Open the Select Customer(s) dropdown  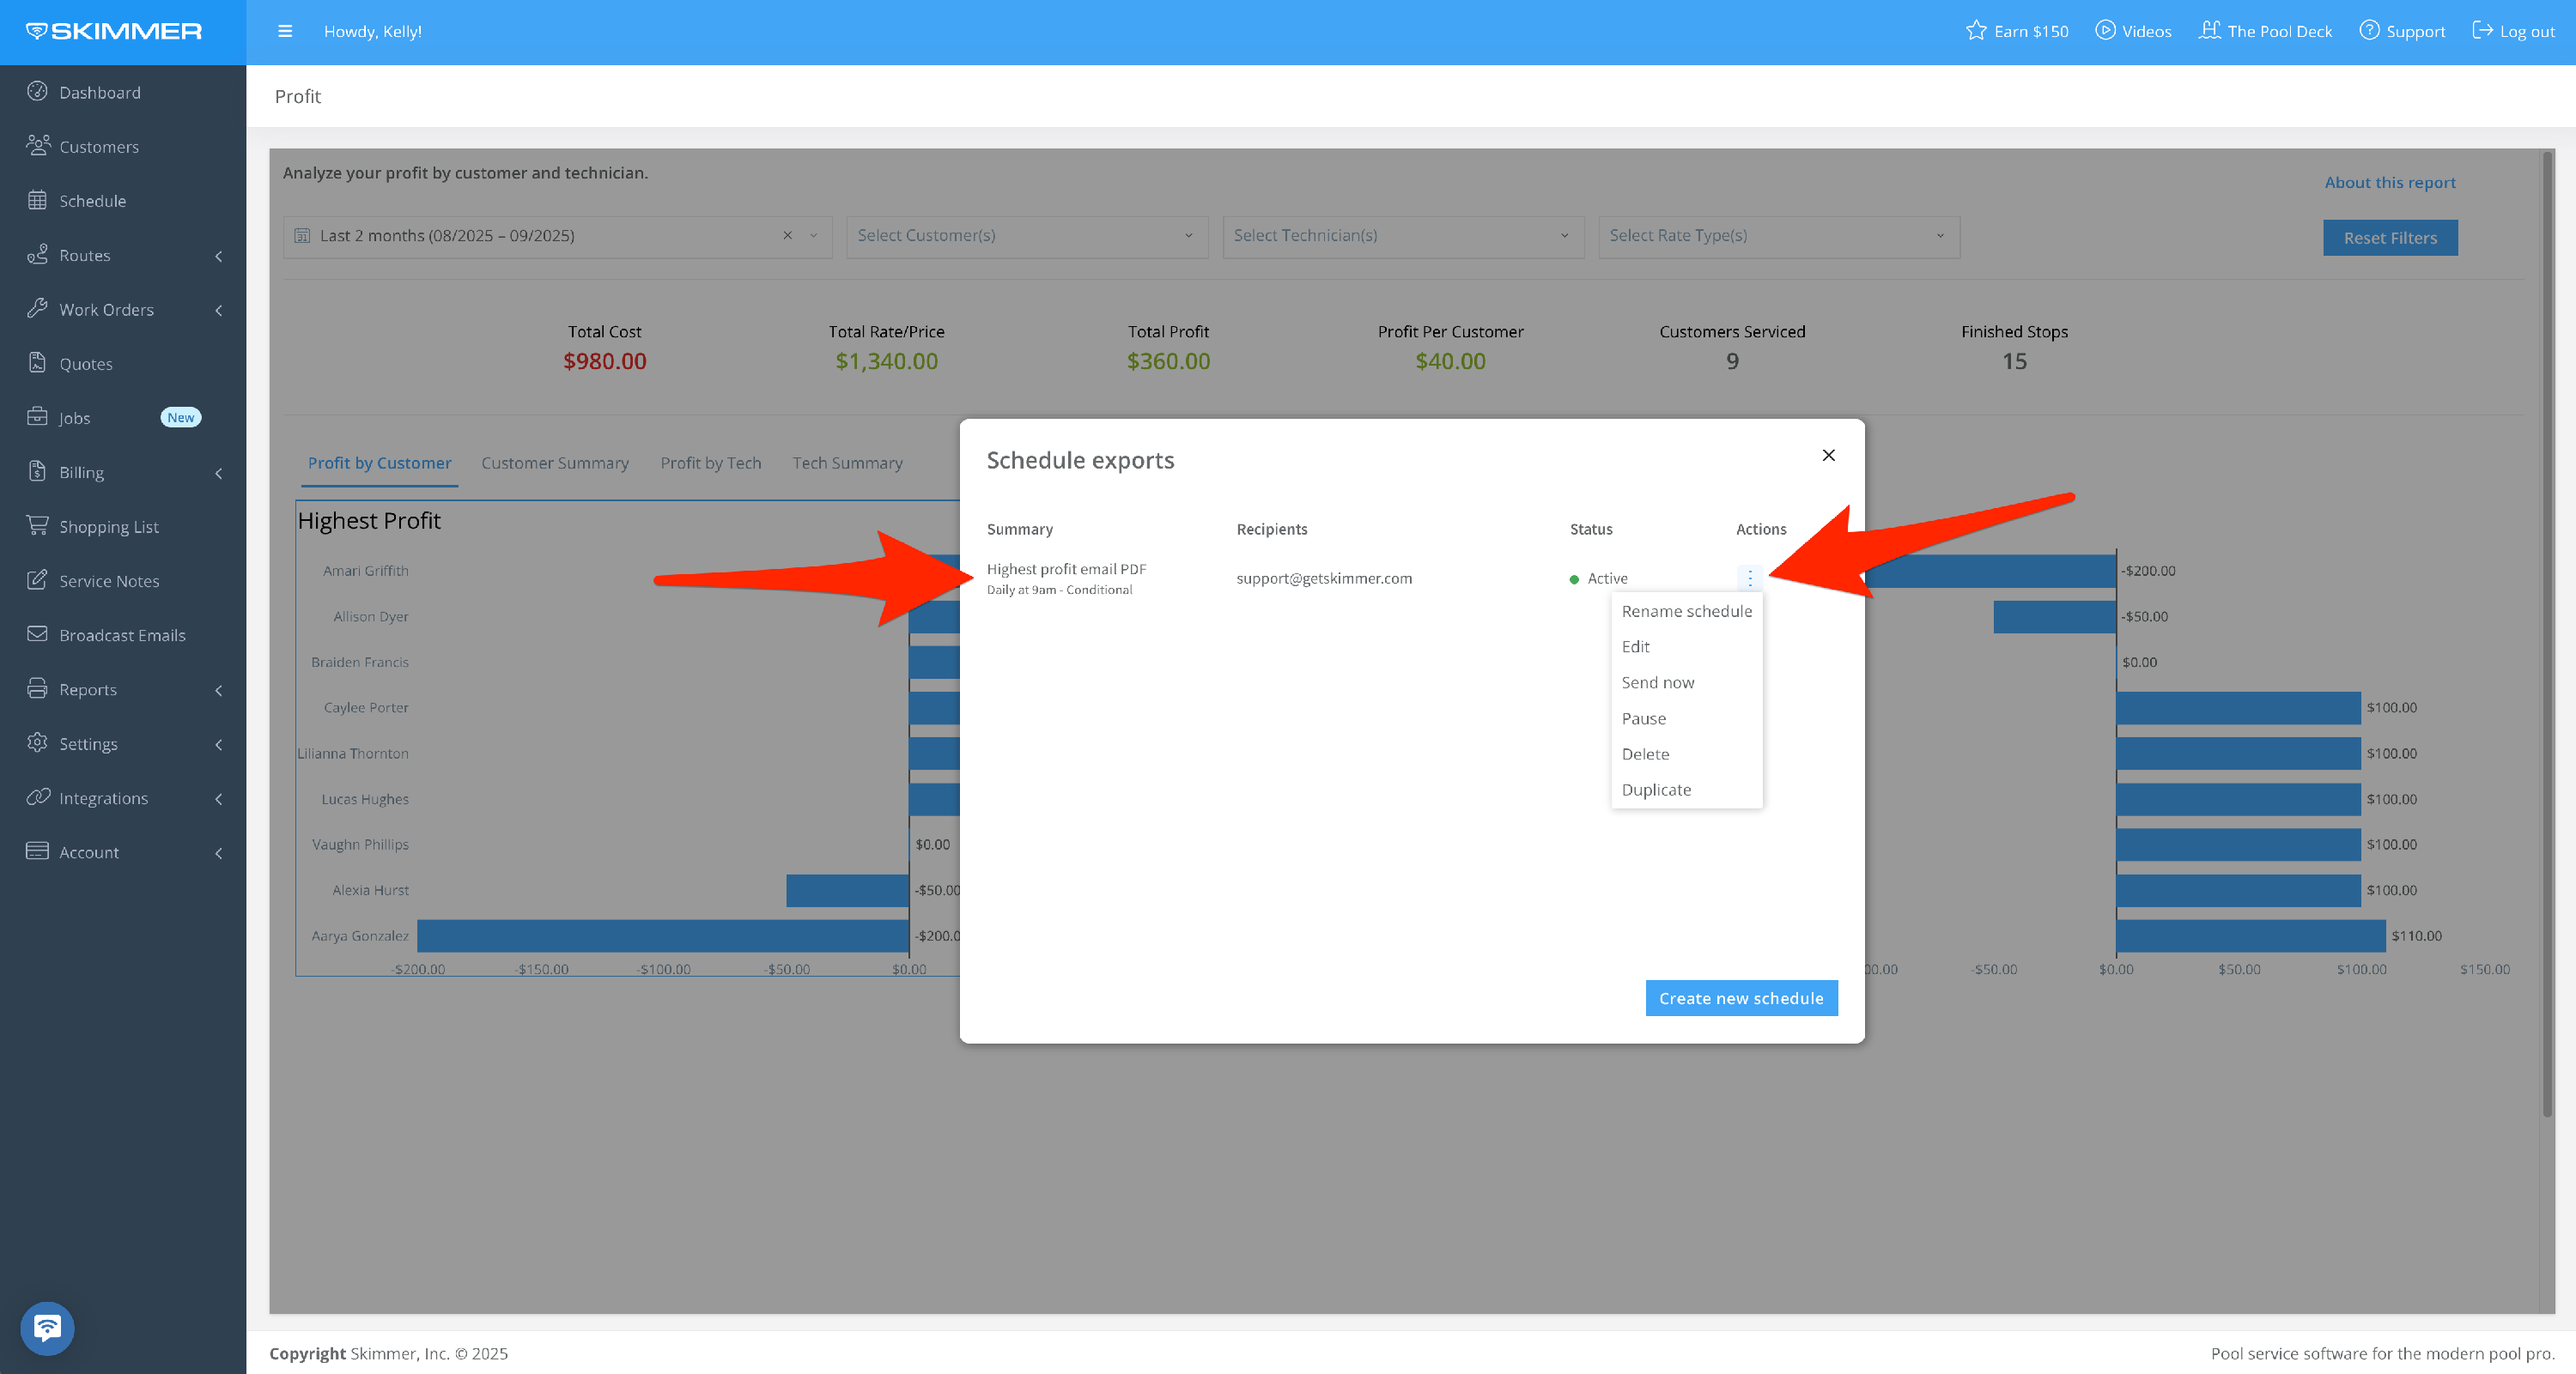1026,236
